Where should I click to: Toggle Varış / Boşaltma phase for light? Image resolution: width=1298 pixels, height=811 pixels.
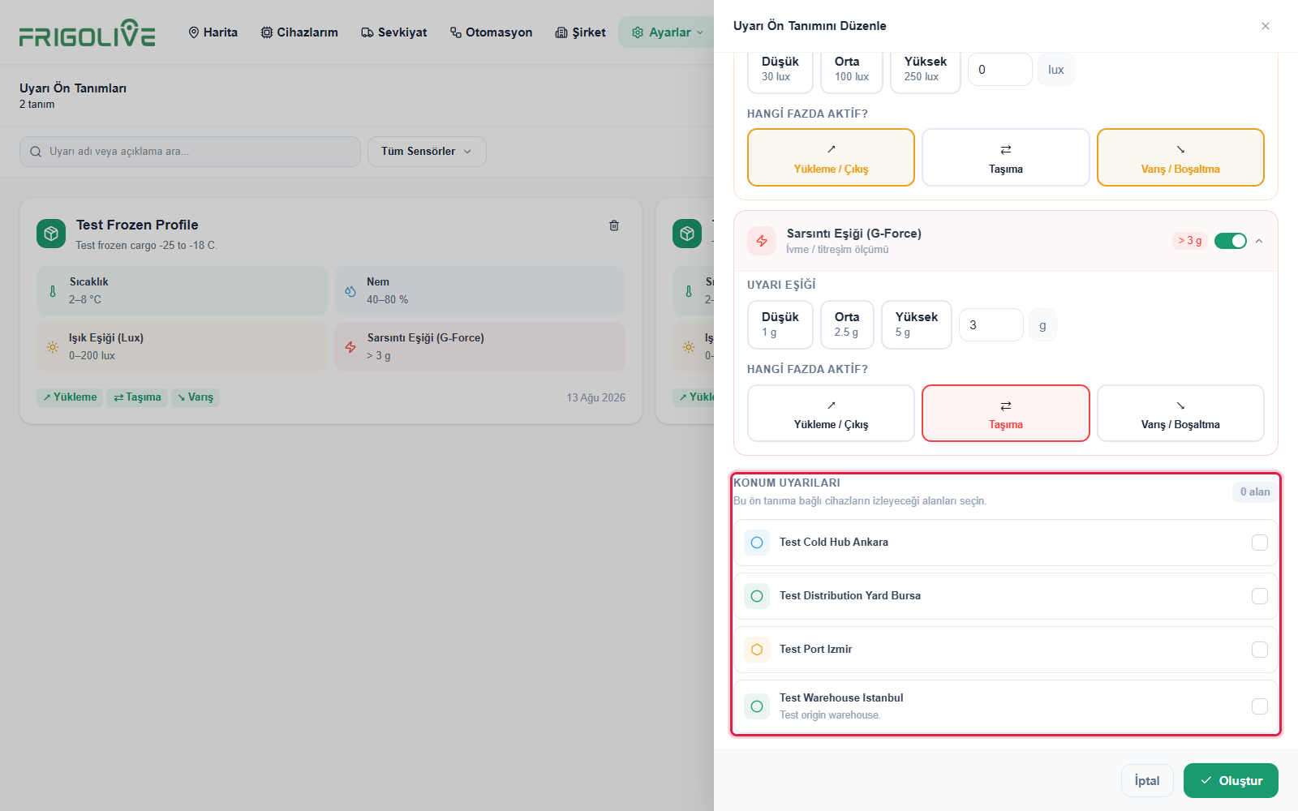pos(1180,157)
